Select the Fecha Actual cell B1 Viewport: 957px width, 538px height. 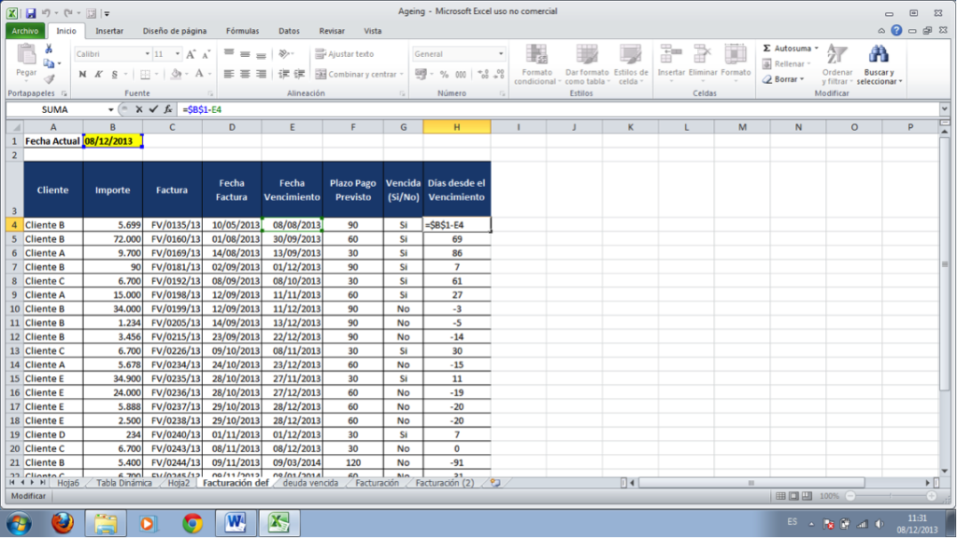(x=112, y=141)
